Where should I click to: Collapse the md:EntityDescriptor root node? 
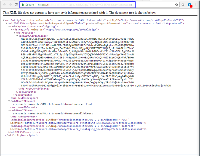pos(4,20)
